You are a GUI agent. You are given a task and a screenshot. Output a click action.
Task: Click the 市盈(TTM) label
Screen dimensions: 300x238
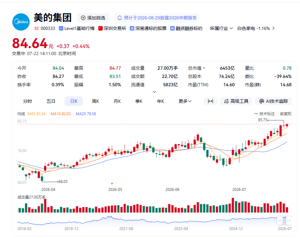click(x=198, y=85)
